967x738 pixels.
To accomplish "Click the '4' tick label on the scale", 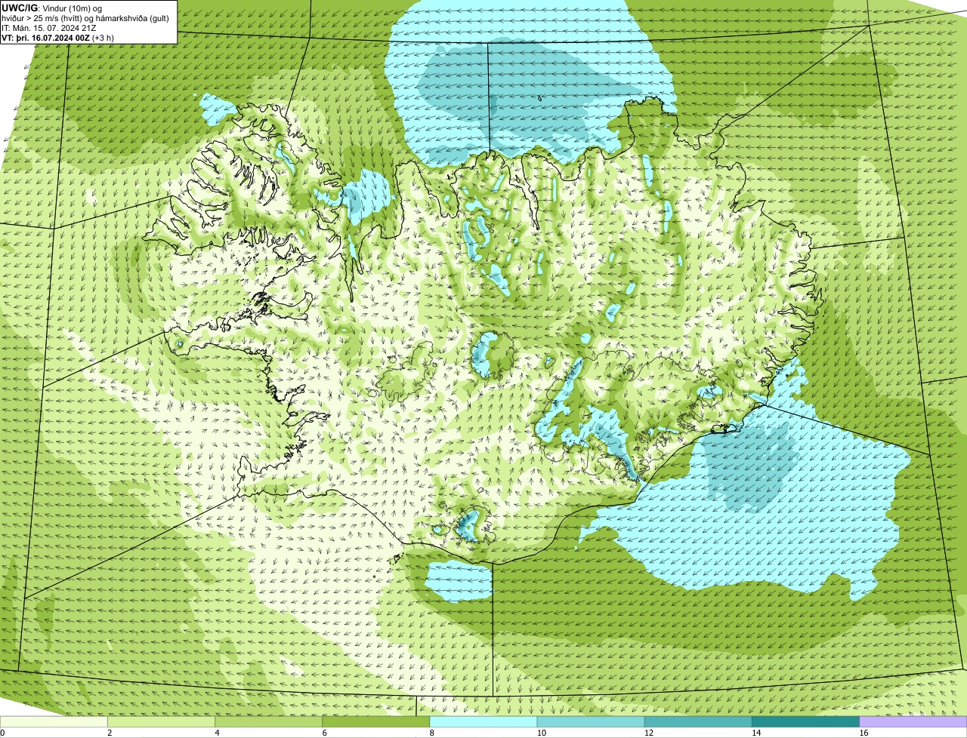I will (217, 733).
